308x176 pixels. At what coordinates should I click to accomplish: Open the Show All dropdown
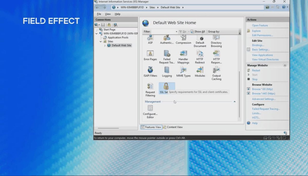tap(198, 32)
